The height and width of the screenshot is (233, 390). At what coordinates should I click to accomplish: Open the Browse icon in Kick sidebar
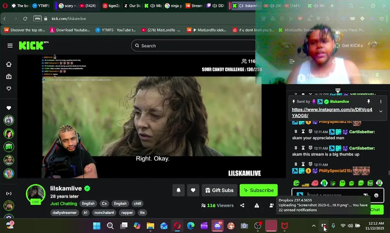pyautogui.click(x=9, y=77)
